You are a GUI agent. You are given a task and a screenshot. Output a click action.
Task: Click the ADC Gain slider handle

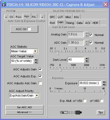58,53
